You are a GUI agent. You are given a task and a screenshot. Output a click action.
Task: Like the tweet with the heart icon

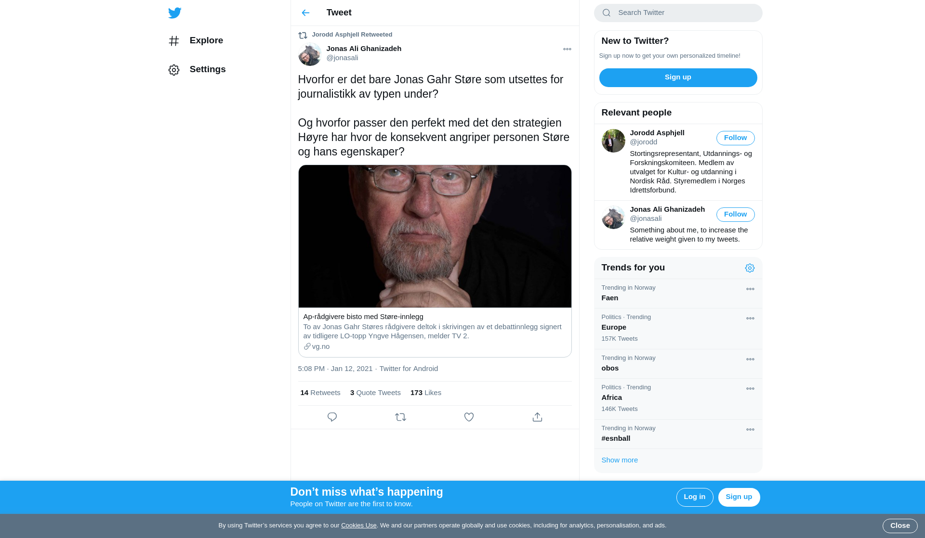pyautogui.click(x=469, y=417)
